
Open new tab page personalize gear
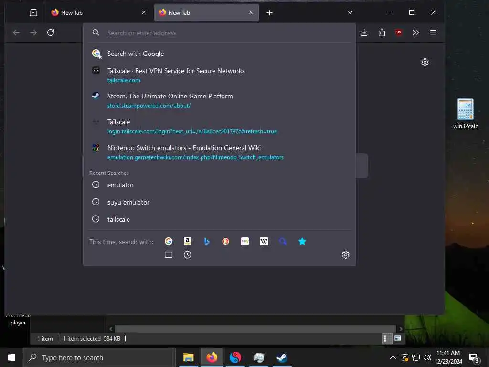click(425, 62)
